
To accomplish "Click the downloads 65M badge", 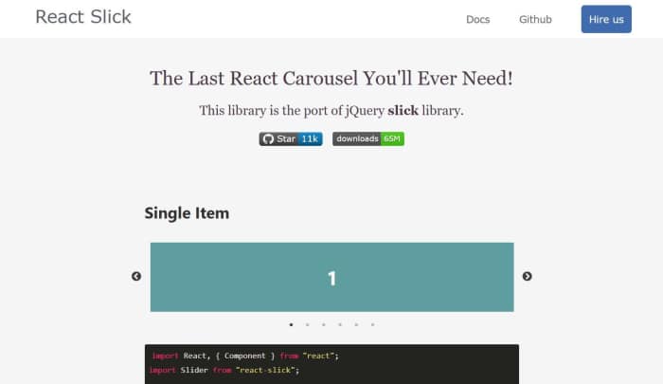I will coord(368,139).
